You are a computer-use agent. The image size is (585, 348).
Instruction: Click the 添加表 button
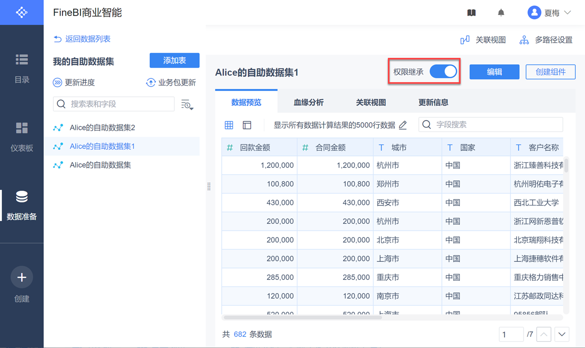click(175, 60)
